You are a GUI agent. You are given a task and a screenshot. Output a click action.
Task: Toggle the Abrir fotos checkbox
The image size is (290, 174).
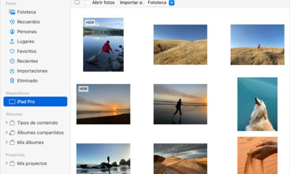[x=88, y=3]
